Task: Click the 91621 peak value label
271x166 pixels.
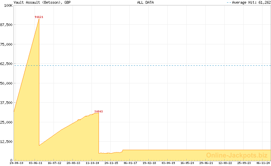Action: (39, 17)
